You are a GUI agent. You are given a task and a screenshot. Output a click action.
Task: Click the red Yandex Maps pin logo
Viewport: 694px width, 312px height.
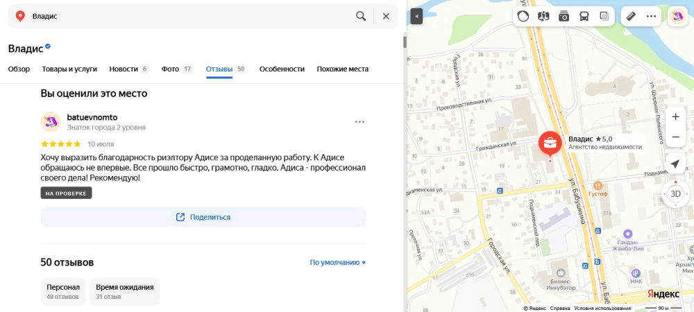point(20,17)
